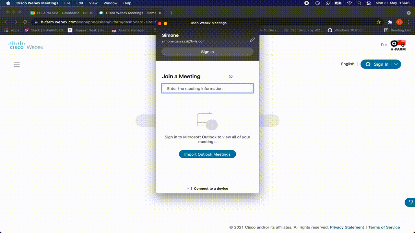This screenshot has height=233, width=415.
Task: Click the pencil edit icon next to Simone
Action: 252,39
